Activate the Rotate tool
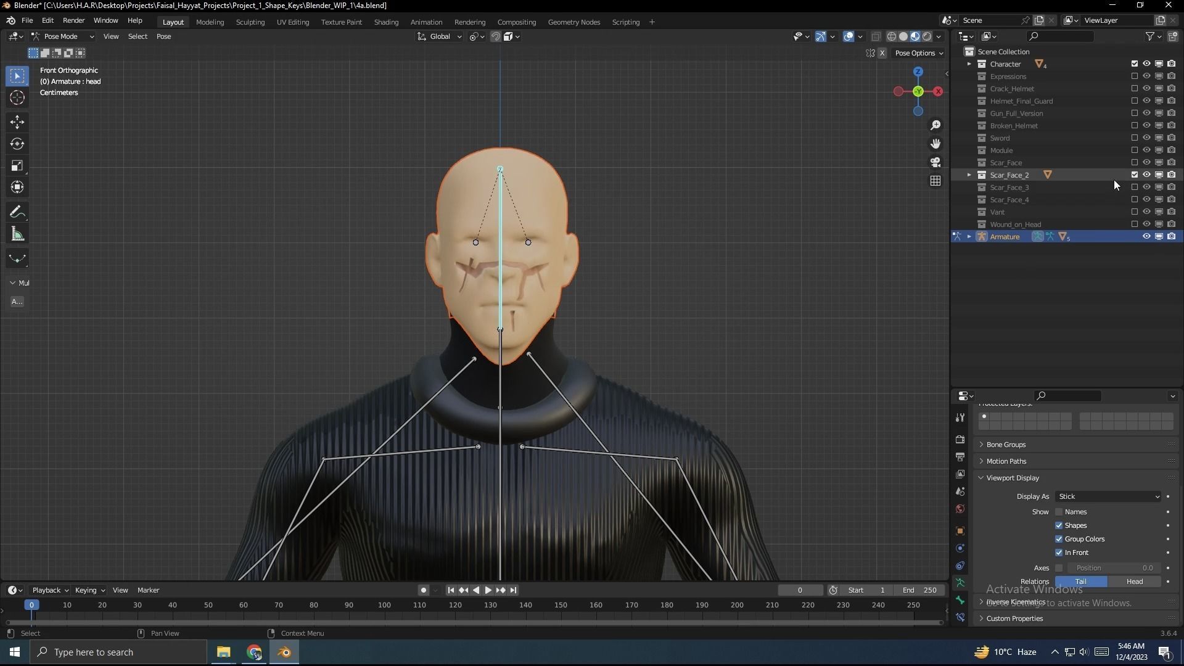This screenshot has height=666, width=1184. (x=17, y=144)
